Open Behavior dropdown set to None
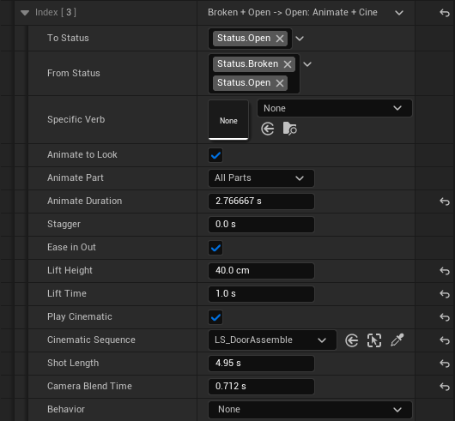455x421 pixels. (310, 409)
